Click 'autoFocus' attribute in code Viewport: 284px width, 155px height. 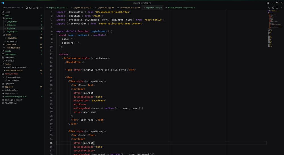[80, 104]
